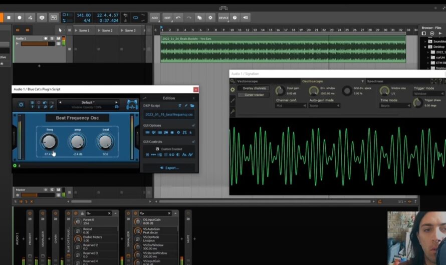
Task: Open DSP script folder icon
Action: [192, 105]
